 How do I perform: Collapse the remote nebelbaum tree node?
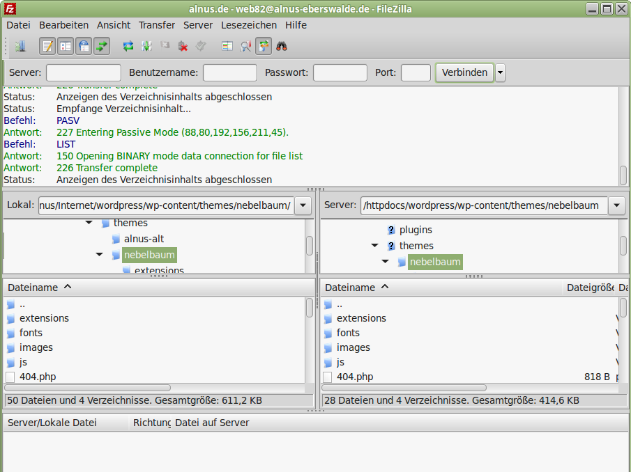coord(385,261)
